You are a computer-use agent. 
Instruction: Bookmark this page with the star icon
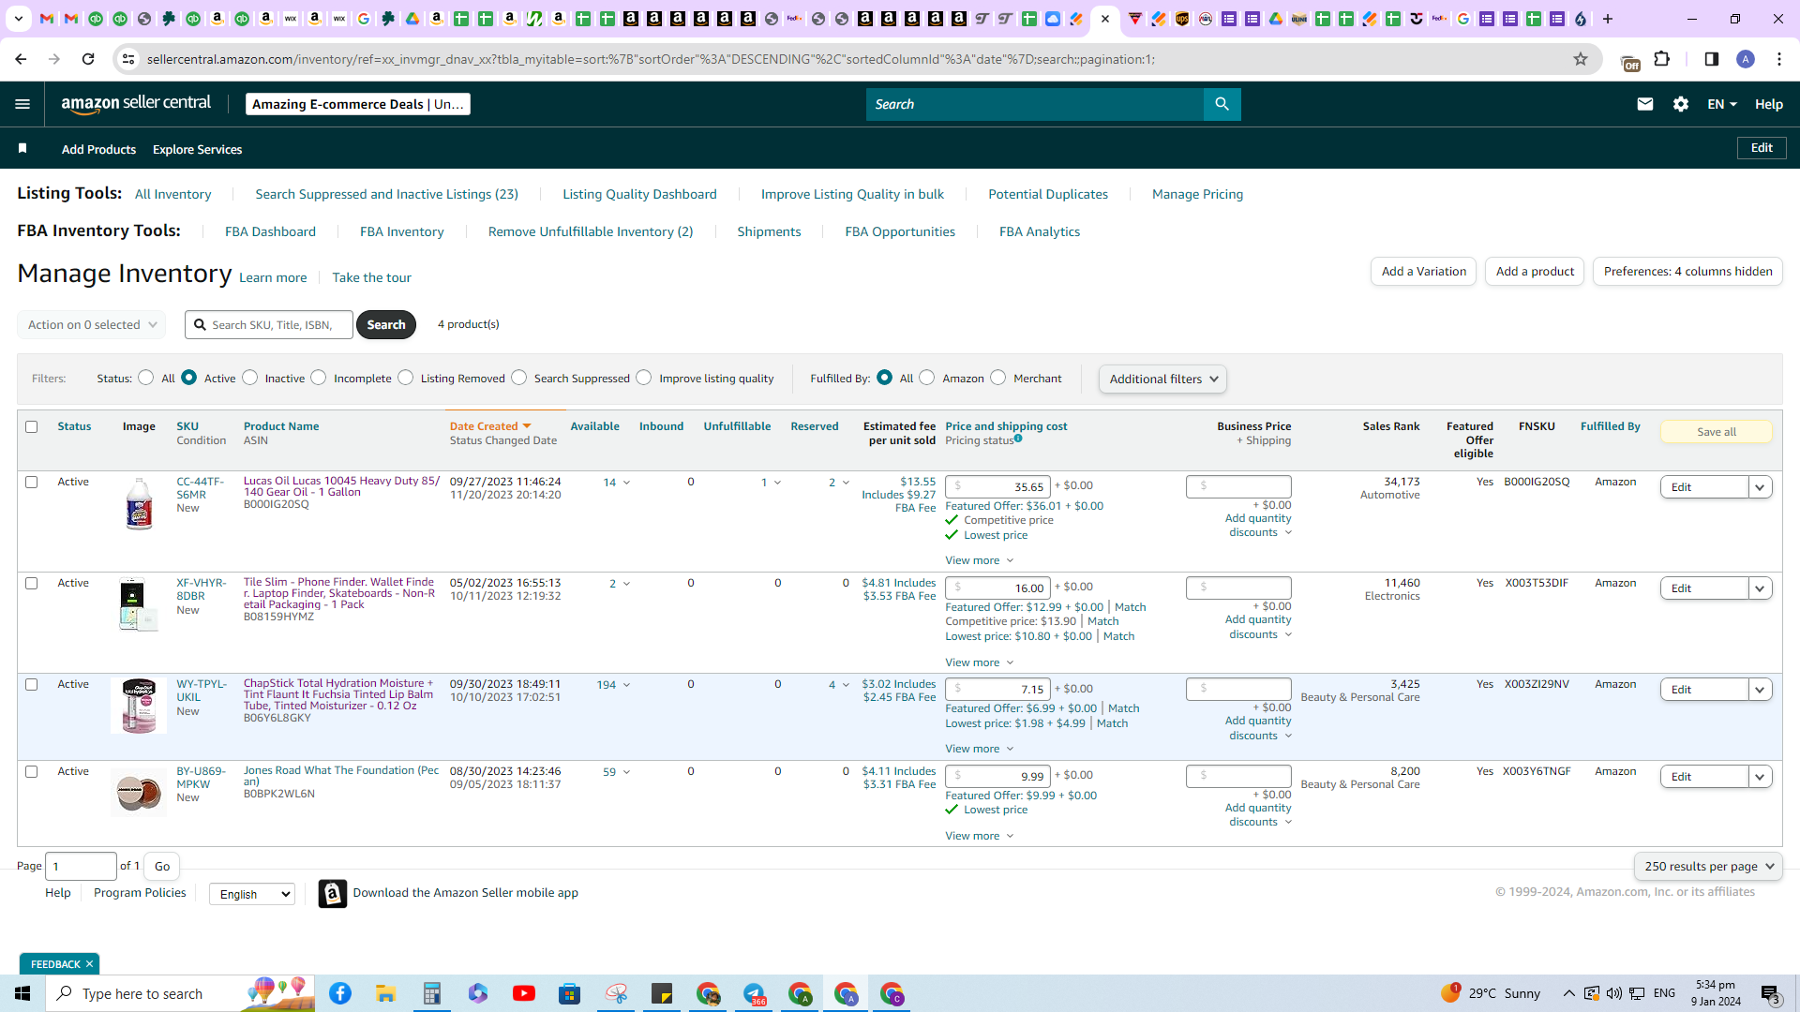point(1581,59)
